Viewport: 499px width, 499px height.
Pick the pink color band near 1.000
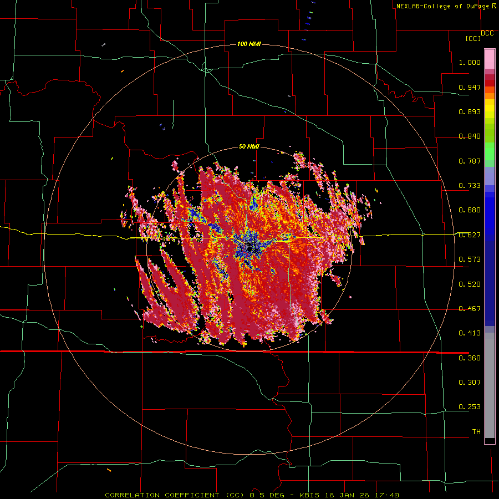pos(490,59)
